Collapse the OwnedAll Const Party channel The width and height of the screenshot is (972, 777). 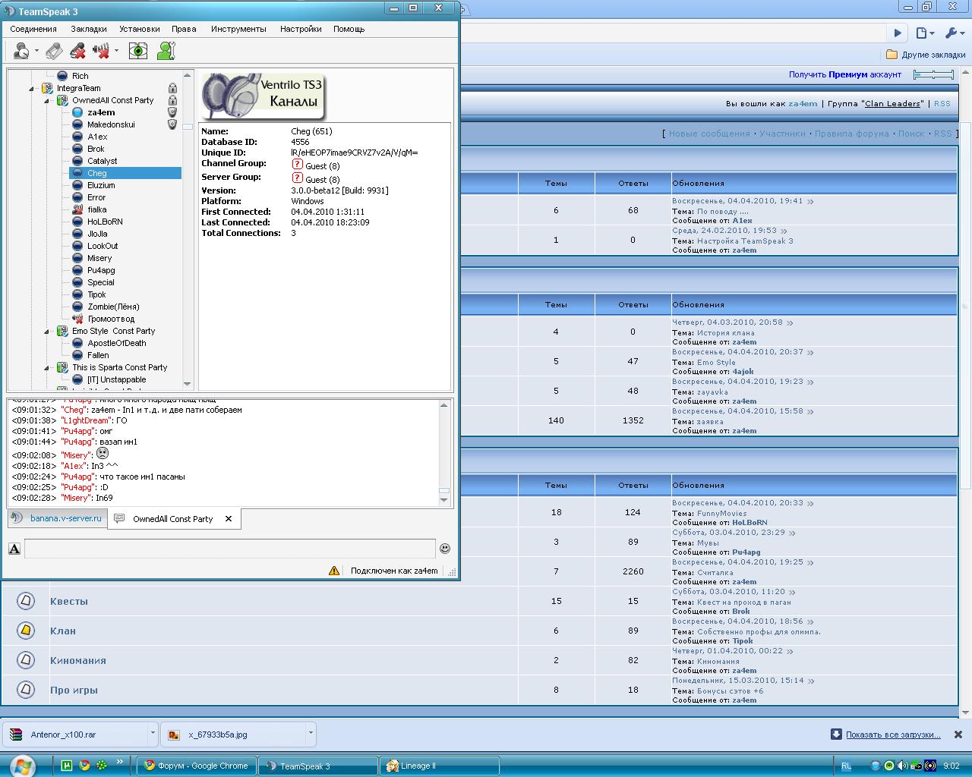[x=48, y=100]
